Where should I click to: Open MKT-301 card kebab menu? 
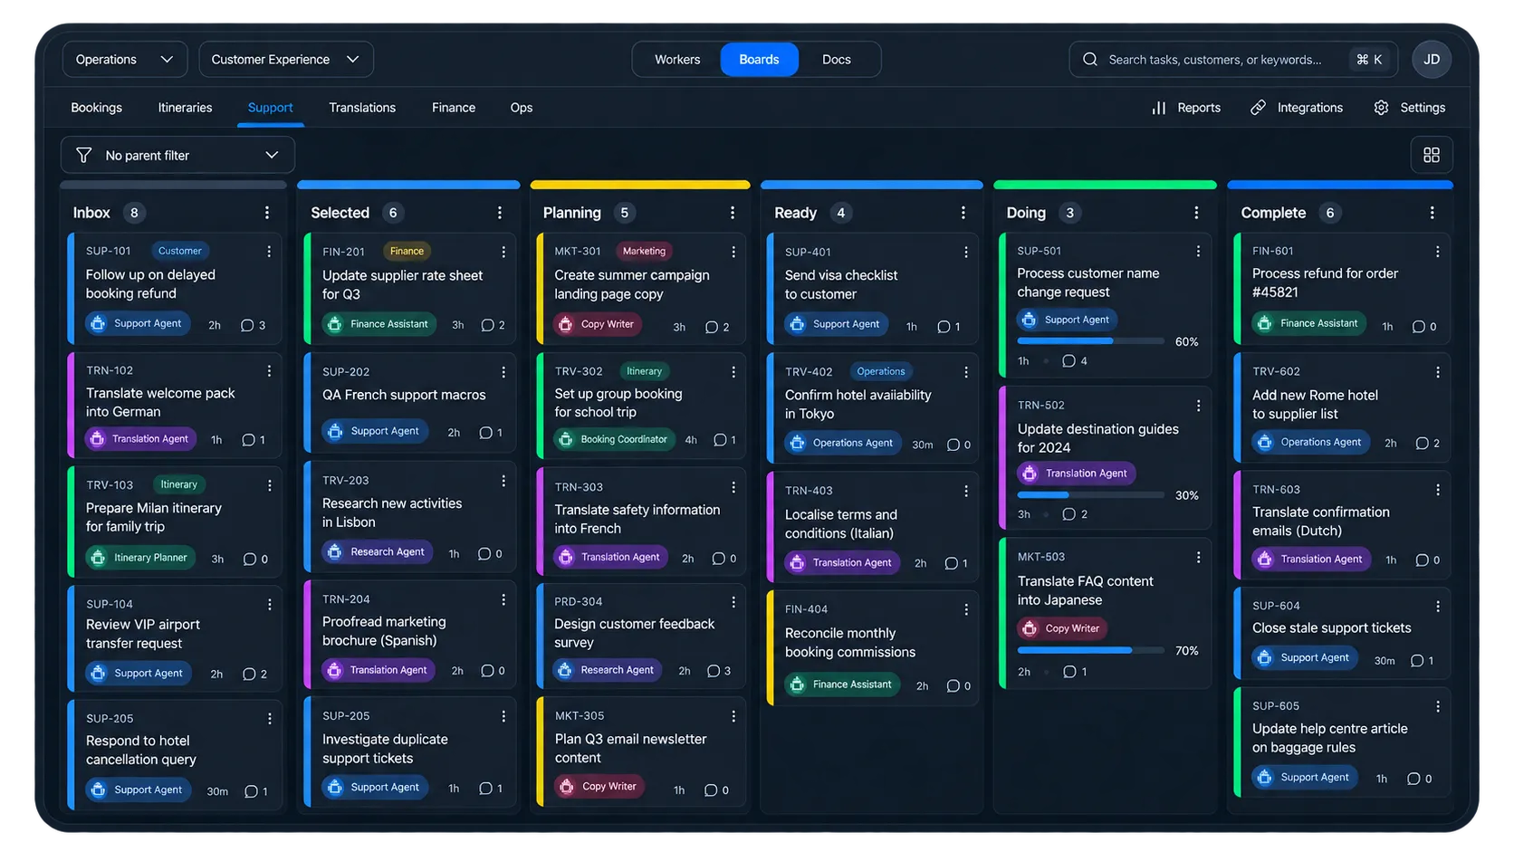click(x=733, y=252)
